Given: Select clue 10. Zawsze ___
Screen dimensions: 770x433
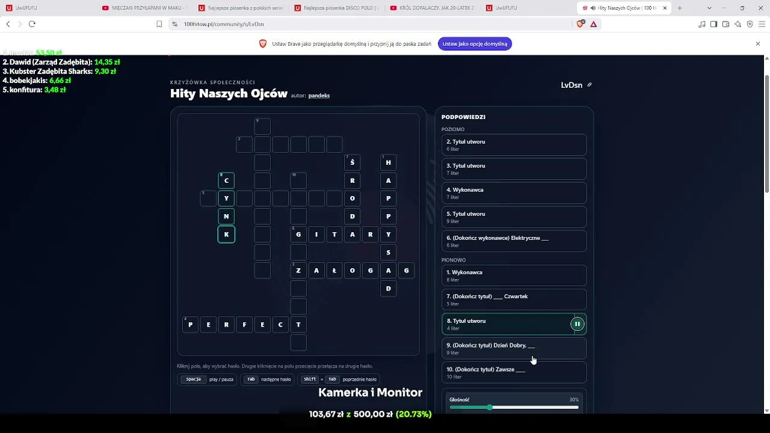Looking at the screenshot, I should [x=514, y=372].
